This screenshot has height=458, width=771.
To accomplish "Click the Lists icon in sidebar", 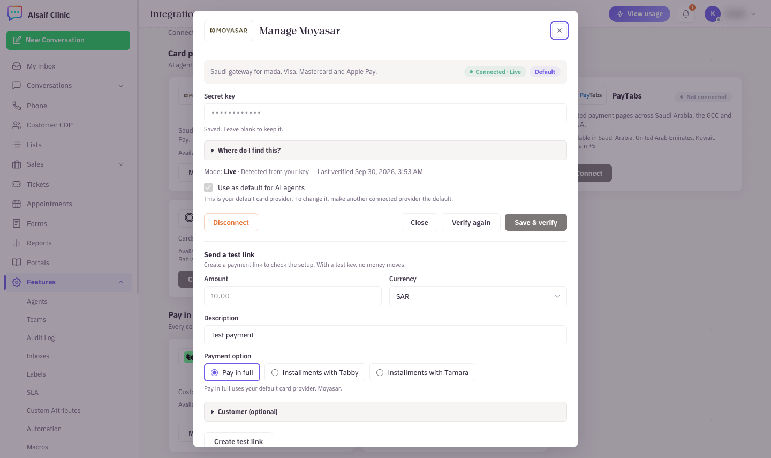I will click(17, 145).
